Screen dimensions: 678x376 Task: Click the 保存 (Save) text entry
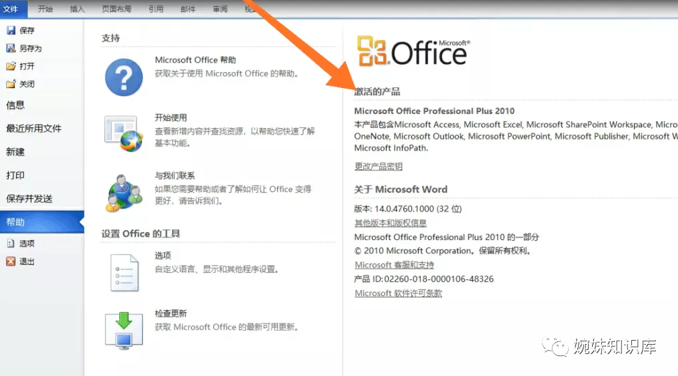click(x=27, y=30)
